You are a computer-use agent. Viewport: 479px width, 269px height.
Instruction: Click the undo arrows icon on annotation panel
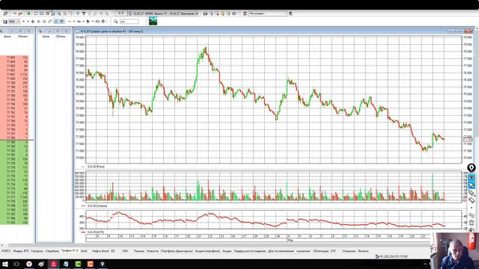pos(472,215)
